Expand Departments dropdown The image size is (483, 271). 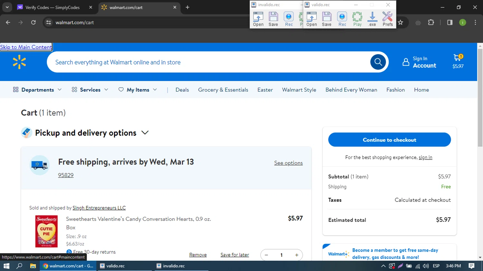(x=37, y=90)
